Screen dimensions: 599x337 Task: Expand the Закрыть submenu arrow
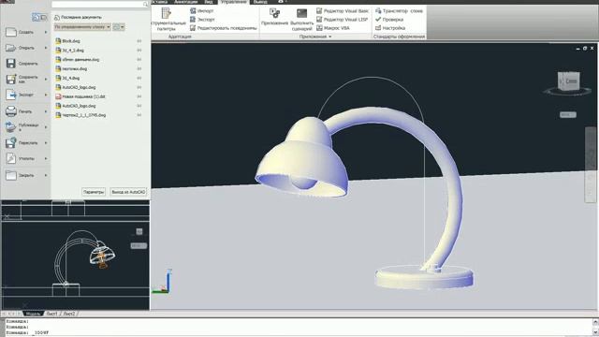pyautogui.click(x=46, y=175)
